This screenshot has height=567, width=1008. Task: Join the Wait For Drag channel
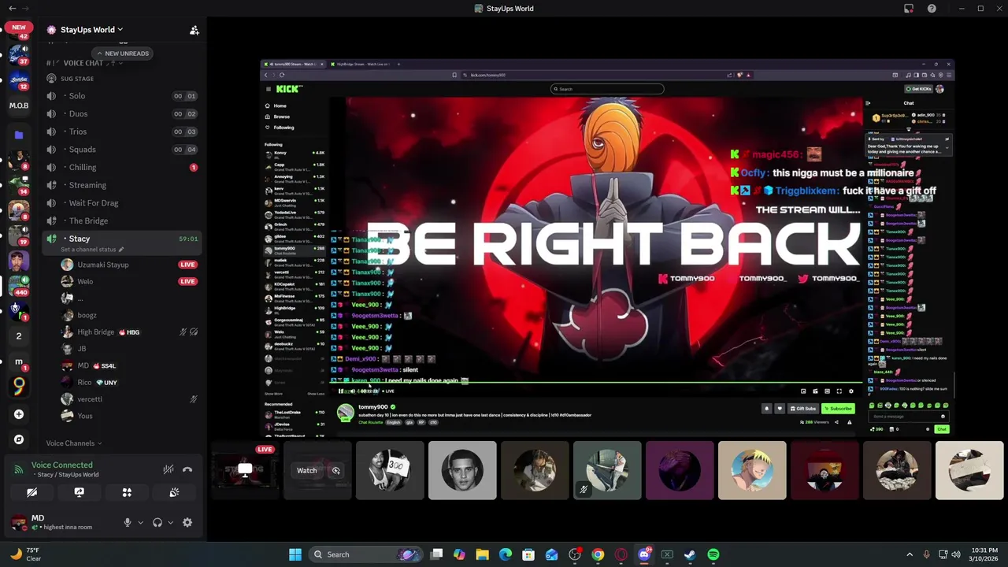coord(121,203)
